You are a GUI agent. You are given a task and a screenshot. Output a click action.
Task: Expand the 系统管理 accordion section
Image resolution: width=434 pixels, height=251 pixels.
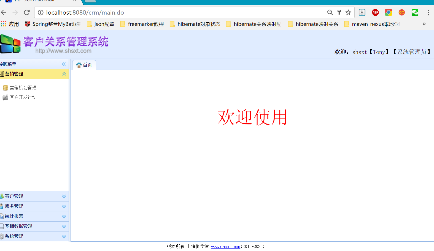click(64, 236)
